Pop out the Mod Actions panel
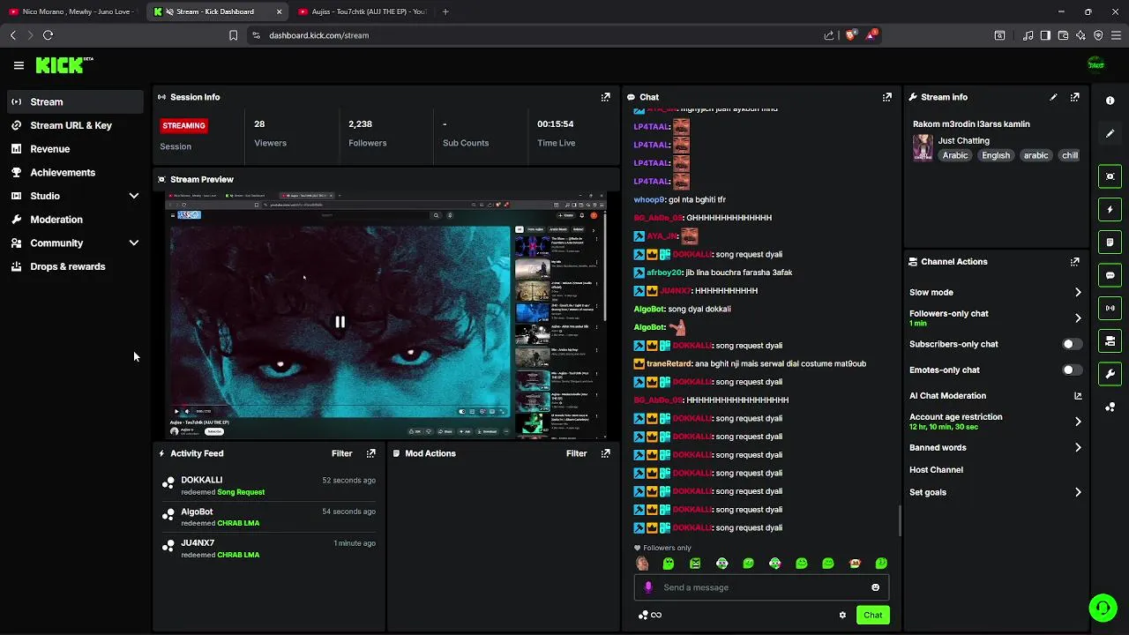The image size is (1129, 635). (605, 453)
